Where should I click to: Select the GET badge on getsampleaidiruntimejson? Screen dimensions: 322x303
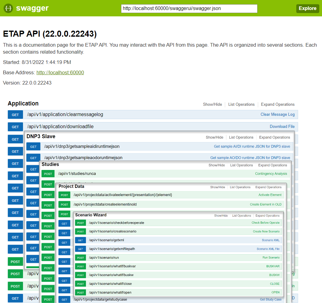point(33,146)
